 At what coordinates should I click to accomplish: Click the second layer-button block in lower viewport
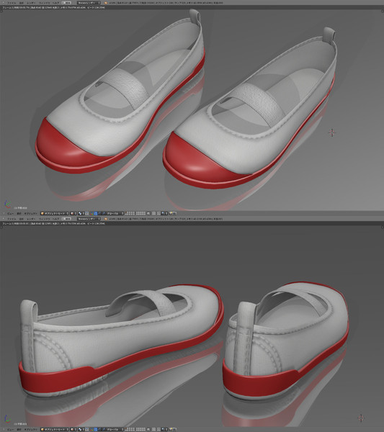(140, 430)
